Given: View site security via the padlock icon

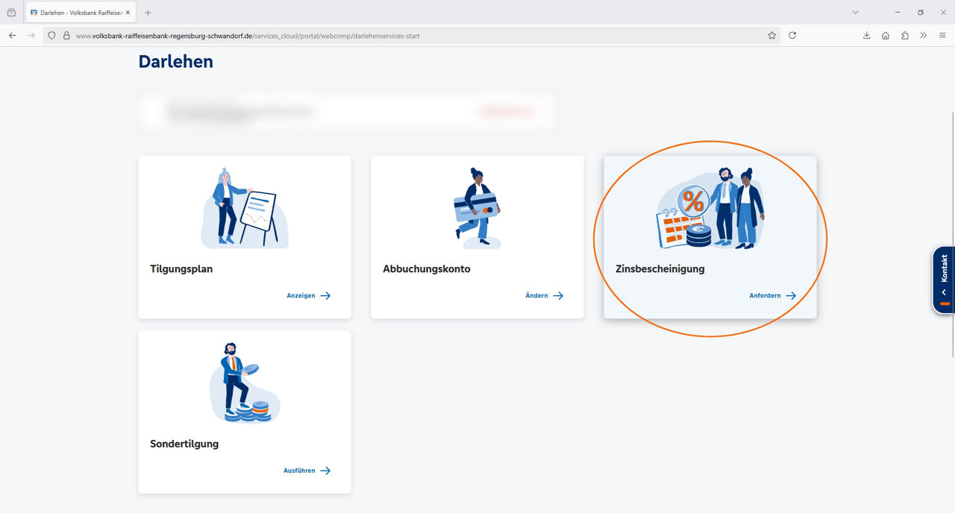Looking at the screenshot, I should pos(66,35).
